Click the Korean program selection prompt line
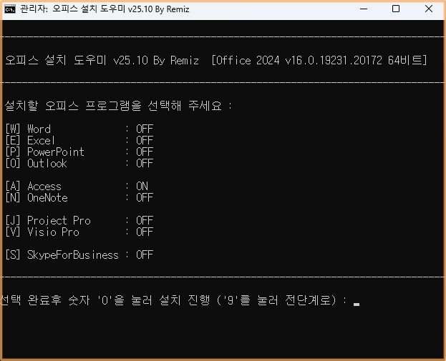 (119, 106)
